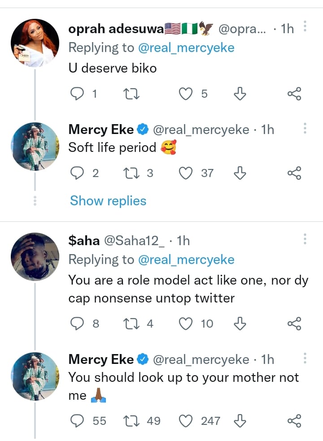This screenshot has height=441, width=323.
Task: Downvote the "Soft life period" tweet
Action: (240, 173)
